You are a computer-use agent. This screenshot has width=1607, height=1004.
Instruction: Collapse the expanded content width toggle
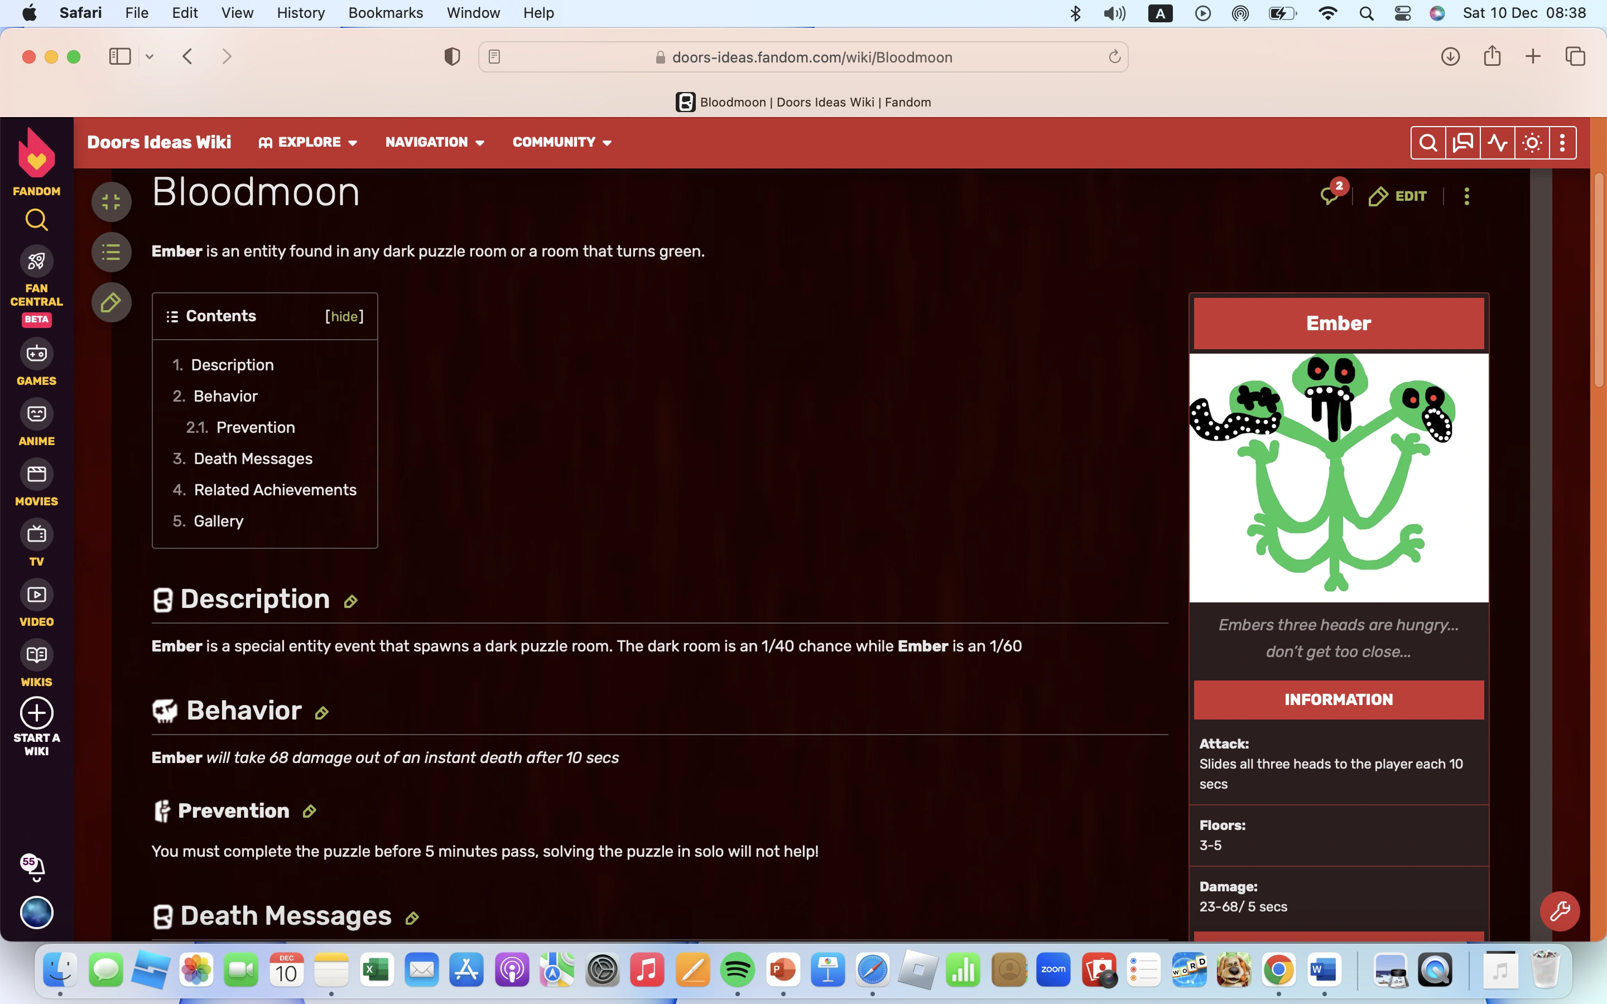coord(111,202)
